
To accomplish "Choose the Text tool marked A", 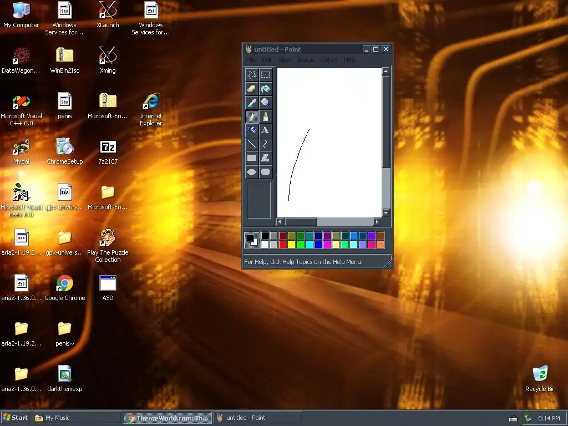I will point(266,130).
